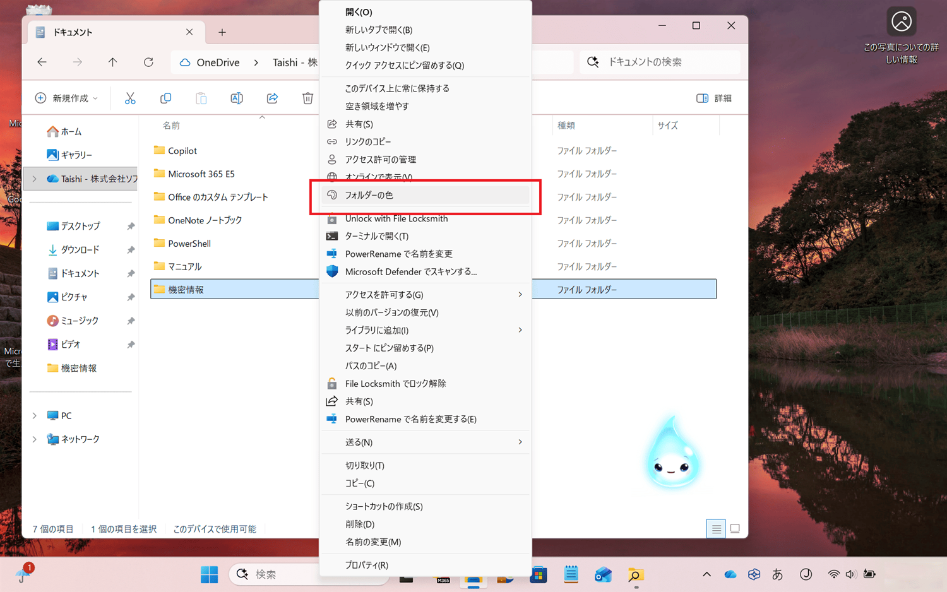This screenshot has height=592, width=947.
Task: Click the Share icon in Explorer toolbar
Action: coord(272,98)
